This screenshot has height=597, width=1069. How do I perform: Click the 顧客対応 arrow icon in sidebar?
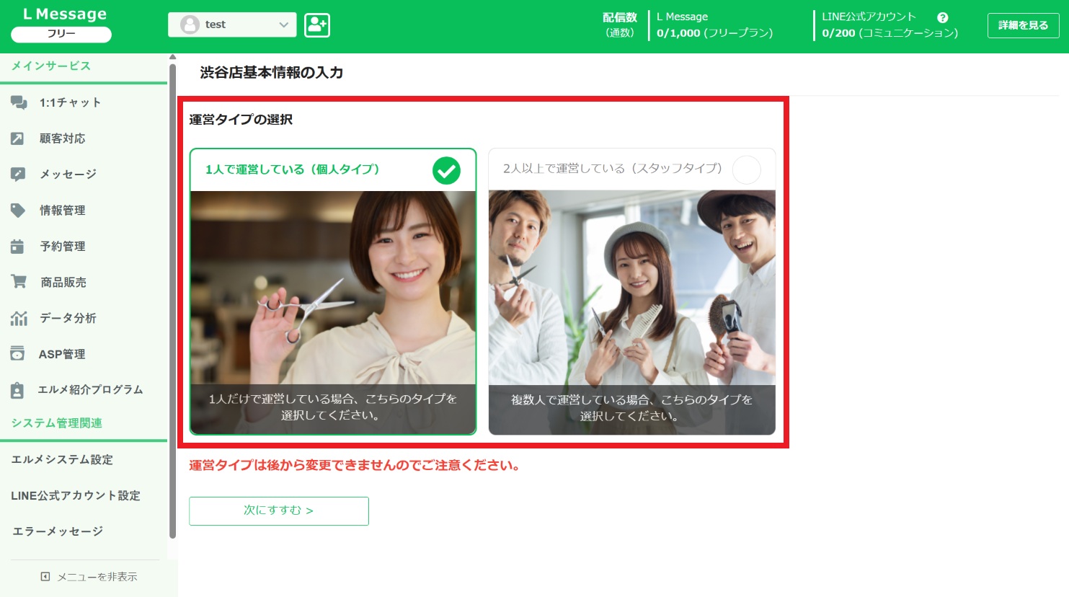tap(17, 138)
